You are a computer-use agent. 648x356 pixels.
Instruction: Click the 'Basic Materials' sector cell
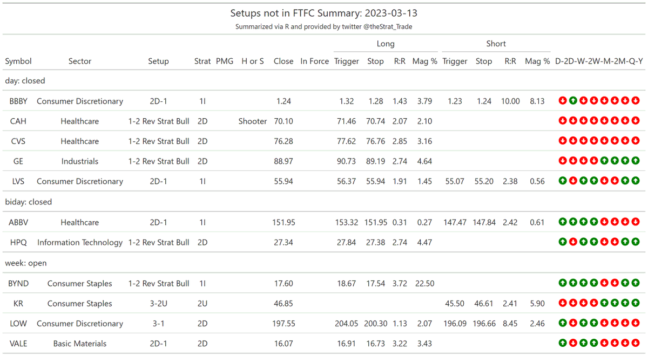[x=80, y=343]
